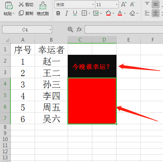Image resolution: width=163 pixels, height=162 pixels.
Task: Click the fx insert function icon
Action: point(79,29)
